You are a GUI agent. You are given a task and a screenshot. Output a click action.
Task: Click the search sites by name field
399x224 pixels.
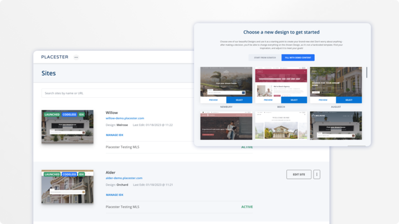tap(116, 93)
